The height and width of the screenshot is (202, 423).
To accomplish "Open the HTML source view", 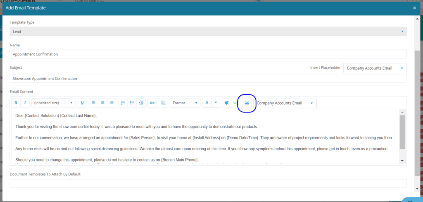I will click(235, 103).
